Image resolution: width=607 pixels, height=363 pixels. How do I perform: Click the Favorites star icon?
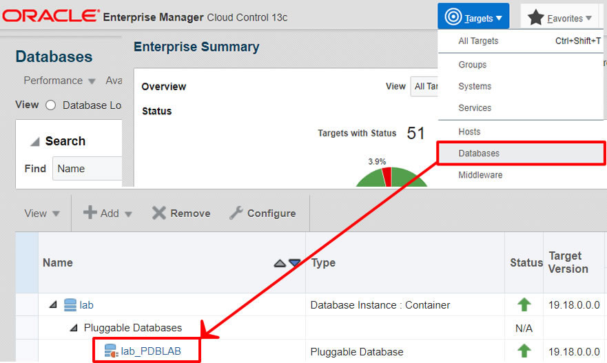point(536,17)
